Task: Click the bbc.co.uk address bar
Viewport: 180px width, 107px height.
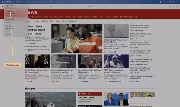Action: pyautogui.click(x=90, y=7)
